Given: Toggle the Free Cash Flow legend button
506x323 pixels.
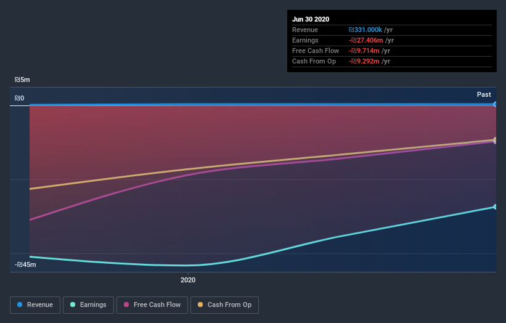Looking at the screenshot, I should (x=152, y=305).
